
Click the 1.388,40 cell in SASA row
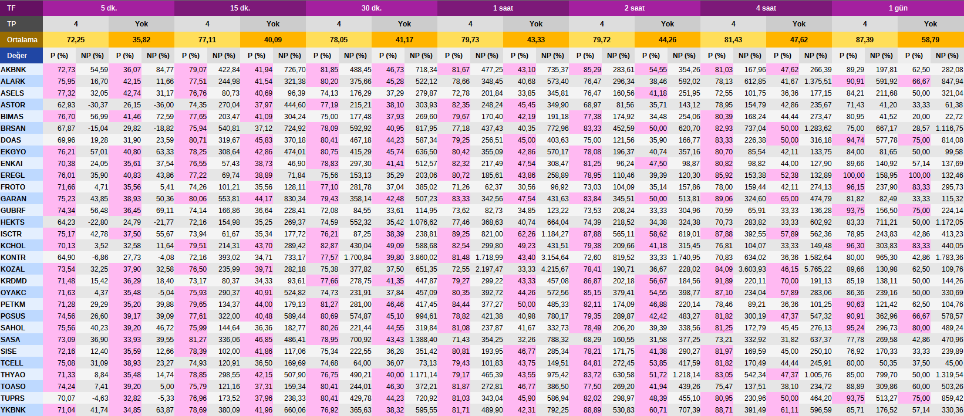(421, 340)
